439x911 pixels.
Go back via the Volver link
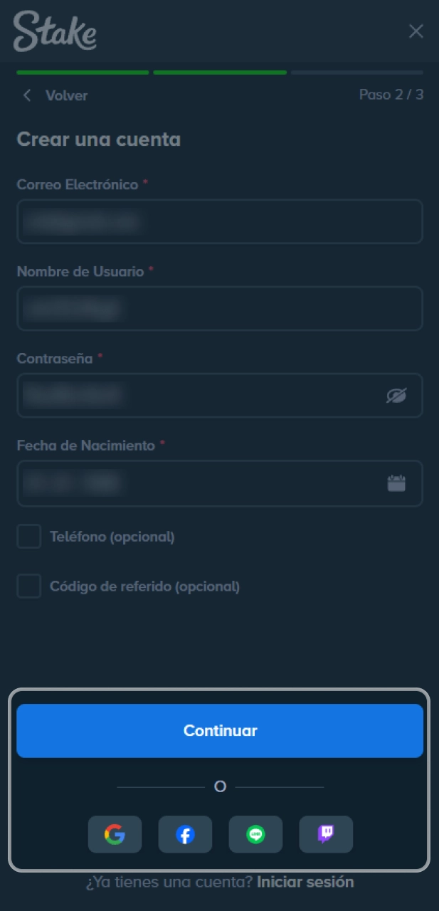coord(66,95)
